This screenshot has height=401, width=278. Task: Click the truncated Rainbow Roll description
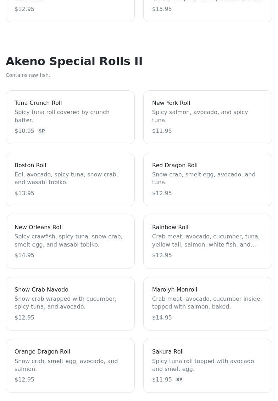point(206,241)
